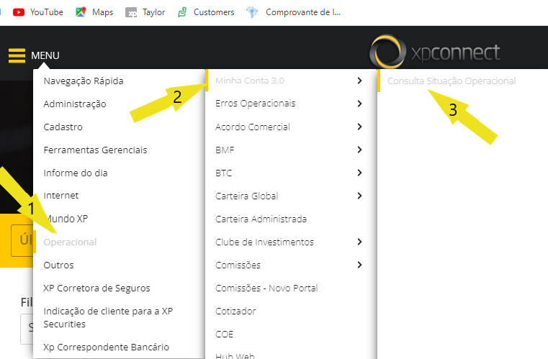Open the Administração menu entry
Screen dimensions: 548x359
75,104
